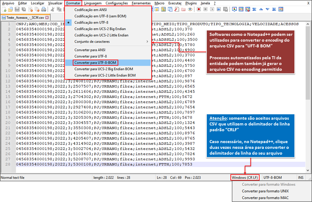
Task: Select Converter para formato UNIX
Action: pos(265,191)
